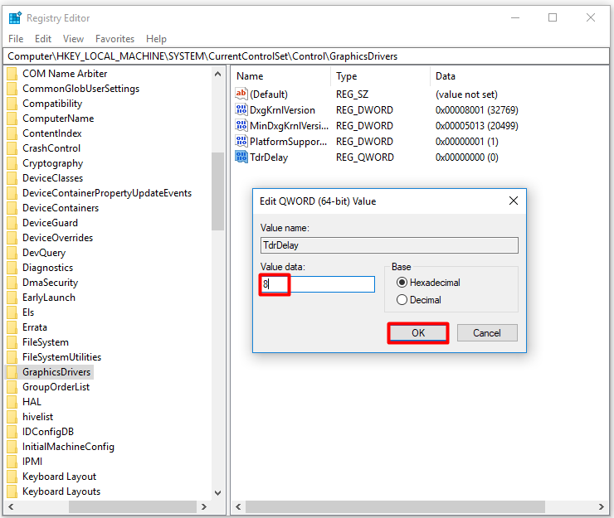The width and height of the screenshot is (614, 518).
Task: Click the Errata folder icon
Action: coord(12,327)
